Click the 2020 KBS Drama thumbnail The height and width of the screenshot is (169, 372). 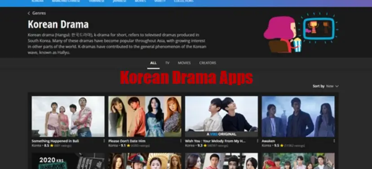point(68,161)
